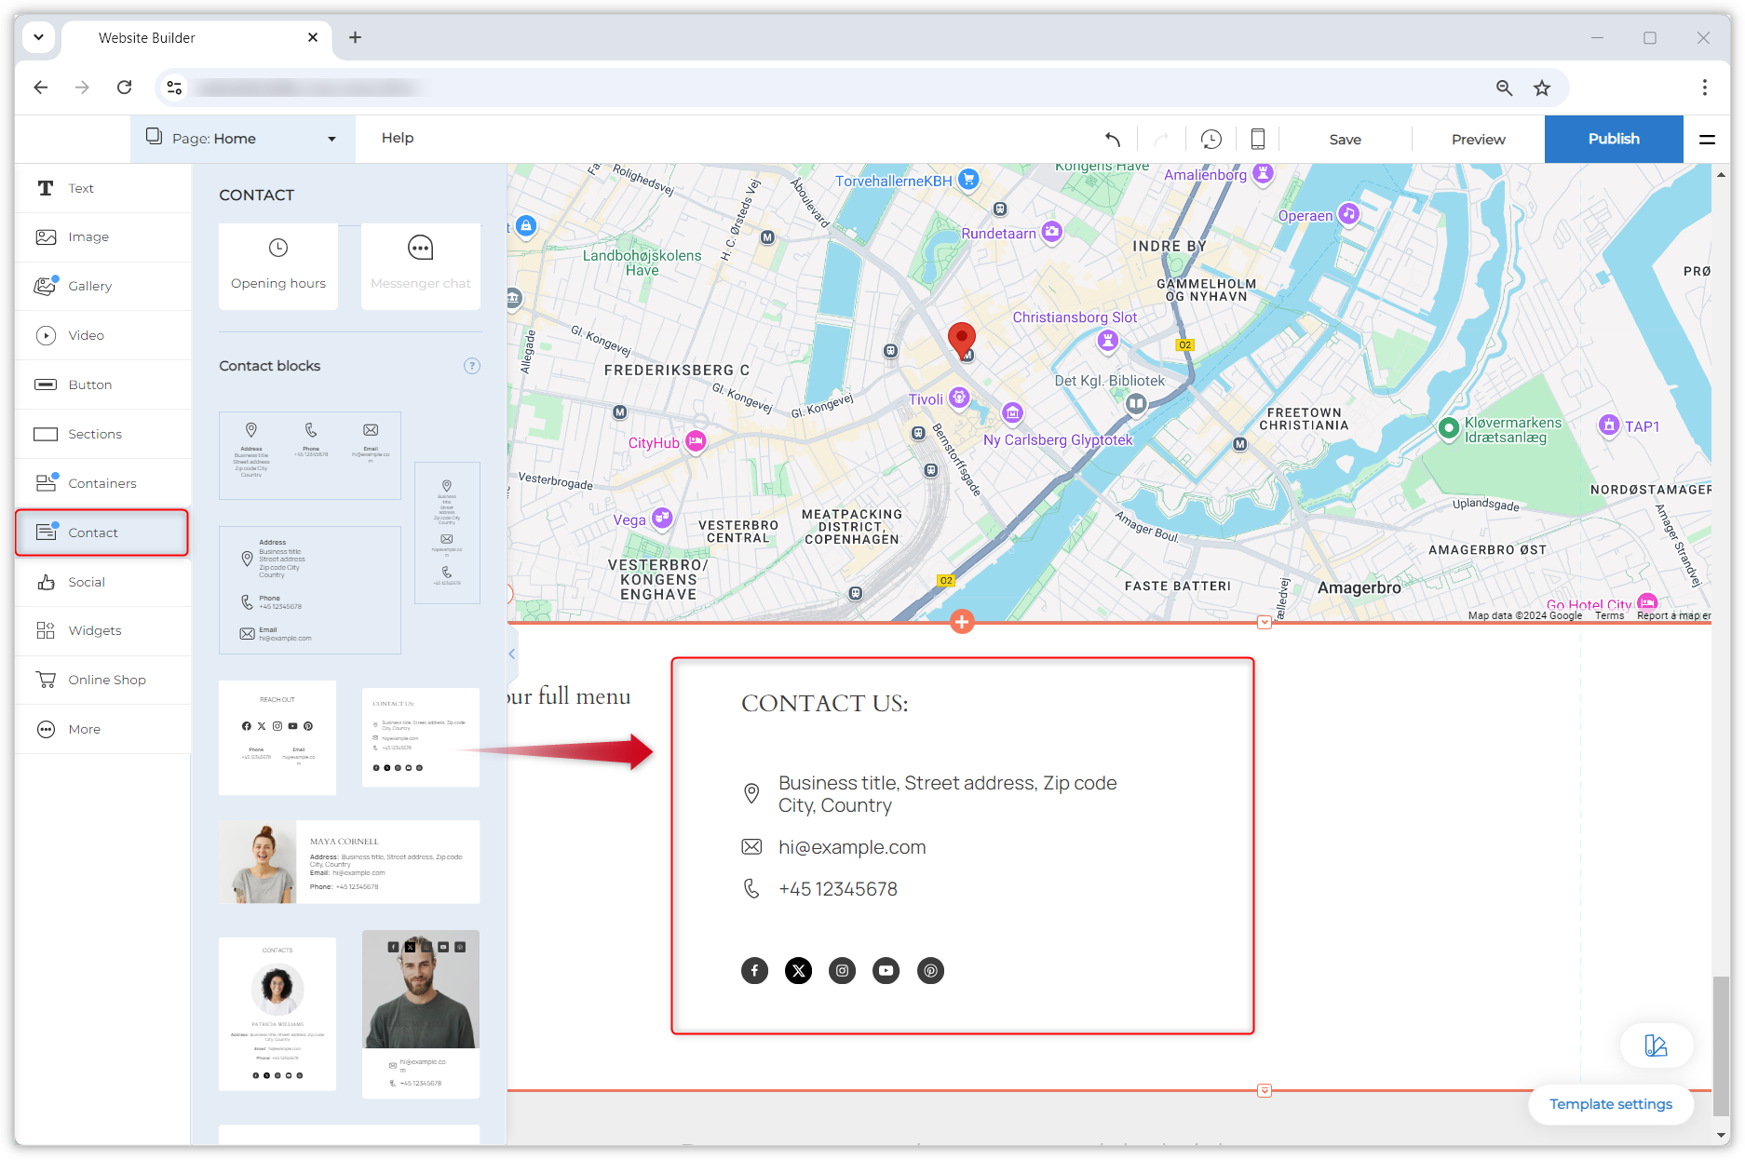Image resolution: width=1745 pixels, height=1160 pixels.
Task: Click the Facebook icon in contact block
Action: (x=754, y=971)
